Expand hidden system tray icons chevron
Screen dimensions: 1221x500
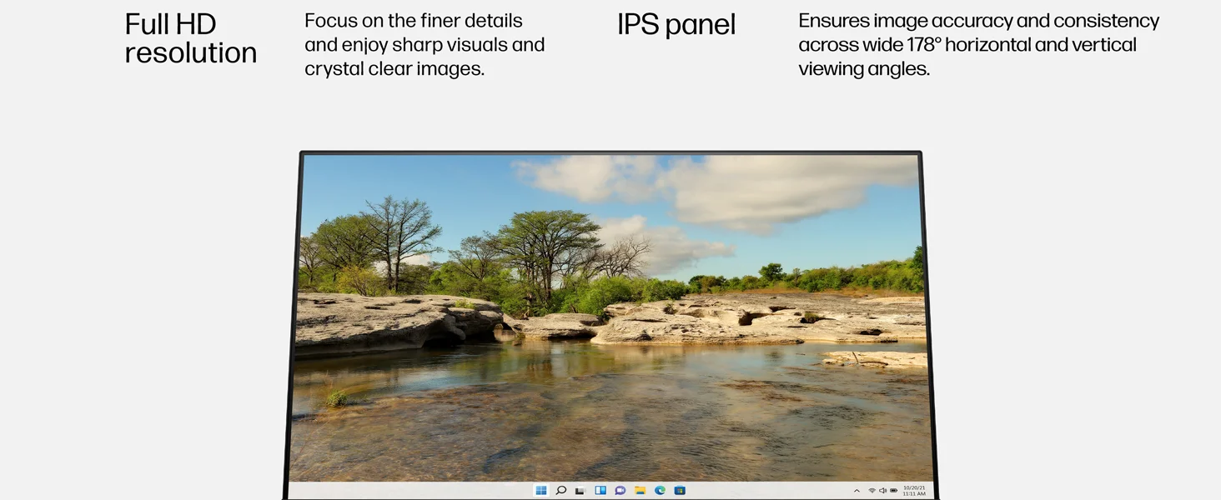pos(857,491)
